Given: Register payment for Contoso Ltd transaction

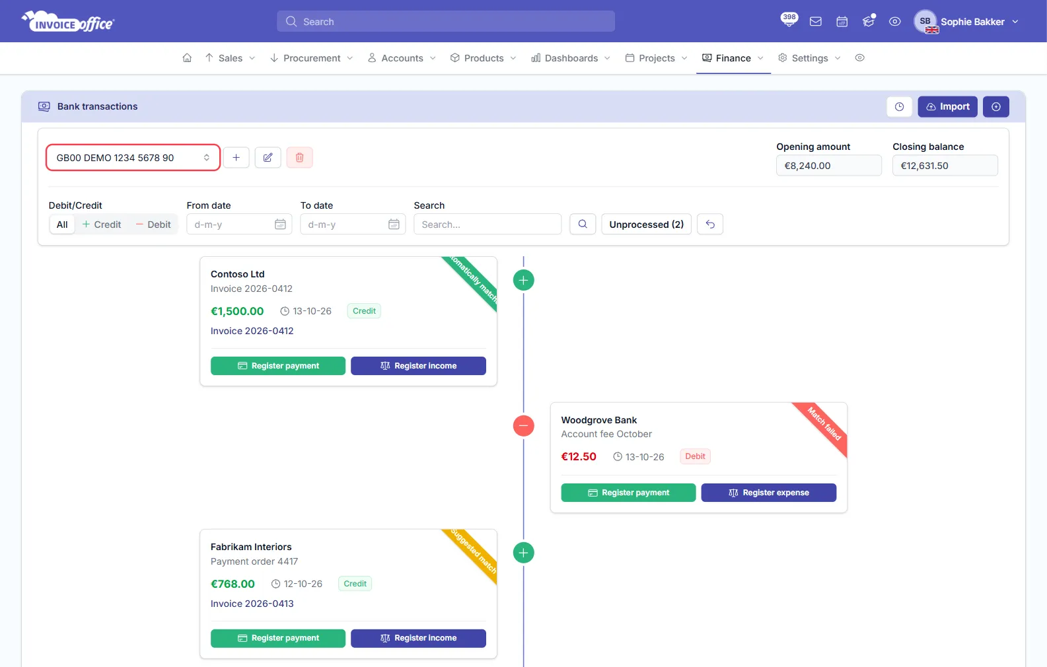Looking at the screenshot, I should 278,366.
